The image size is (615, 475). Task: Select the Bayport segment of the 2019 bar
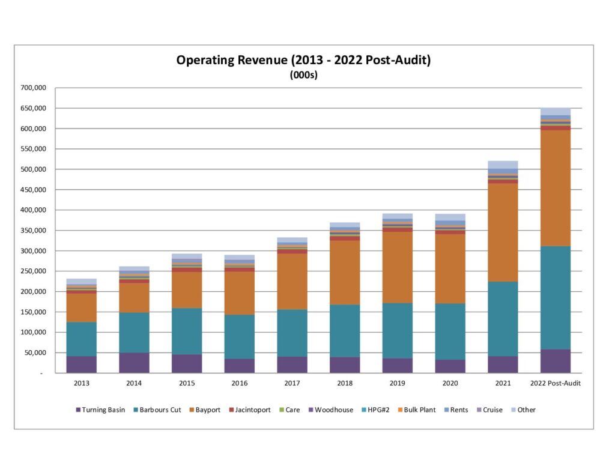point(398,267)
